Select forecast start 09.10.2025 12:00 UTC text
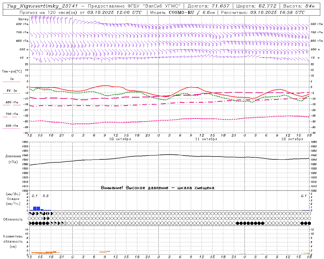The image size is (324, 259). pyautogui.click(x=114, y=12)
